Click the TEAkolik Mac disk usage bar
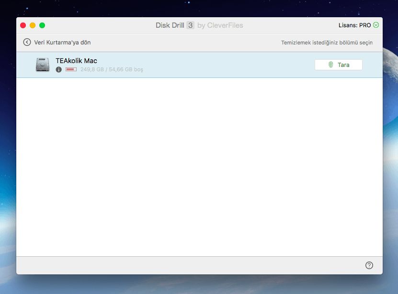 point(71,69)
